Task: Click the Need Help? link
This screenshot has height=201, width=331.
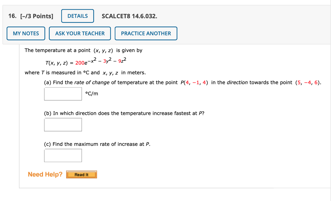Action: (45, 174)
